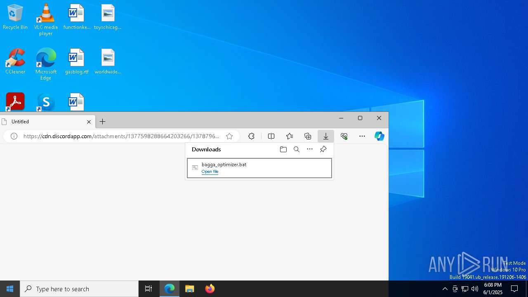Click the taskbar search box
The height and width of the screenshot is (297, 528).
pos(79,289)
